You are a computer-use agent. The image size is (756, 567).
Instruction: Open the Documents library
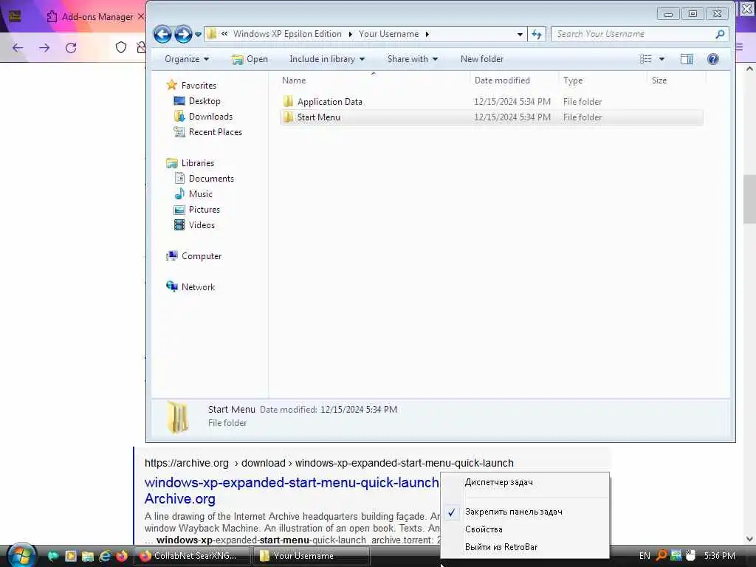click(x=205, y=179)
